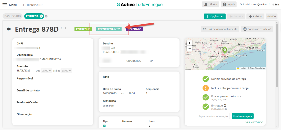This screenshot has width=281, height=130.
Task: Click the REENTREGA N° 2 badge
Action: pyautogui.click(x=109, y=29)
